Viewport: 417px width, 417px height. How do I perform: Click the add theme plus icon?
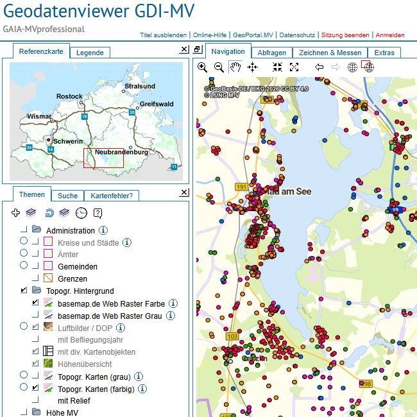15,213
